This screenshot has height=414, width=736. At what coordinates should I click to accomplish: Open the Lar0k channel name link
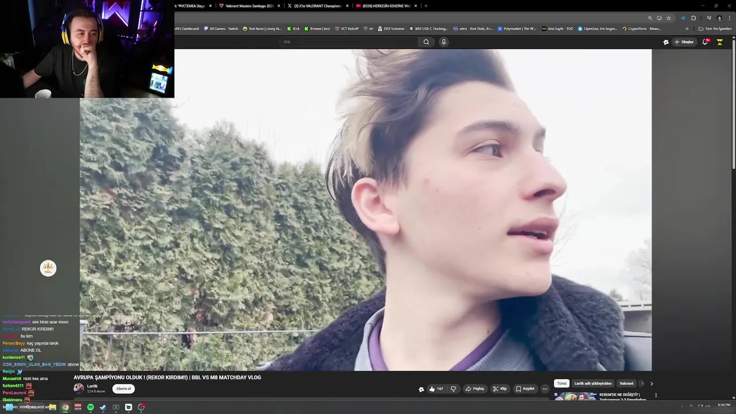tap(92, 386)
